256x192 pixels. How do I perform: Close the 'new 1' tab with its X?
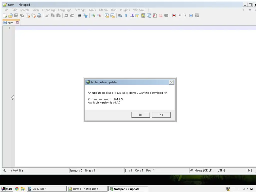(17, 23)
